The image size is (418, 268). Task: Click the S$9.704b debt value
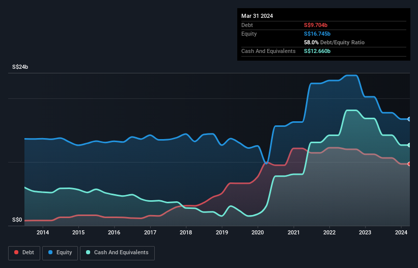[316, 25]
